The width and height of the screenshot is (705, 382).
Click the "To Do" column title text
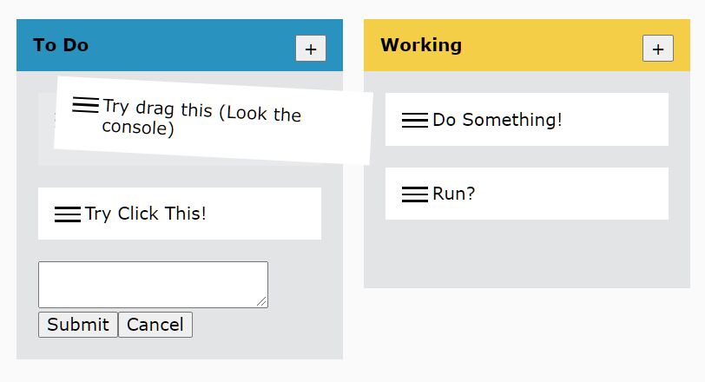[x=61, y=45]
